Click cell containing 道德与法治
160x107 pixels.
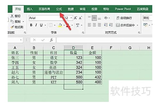point(54,72)
